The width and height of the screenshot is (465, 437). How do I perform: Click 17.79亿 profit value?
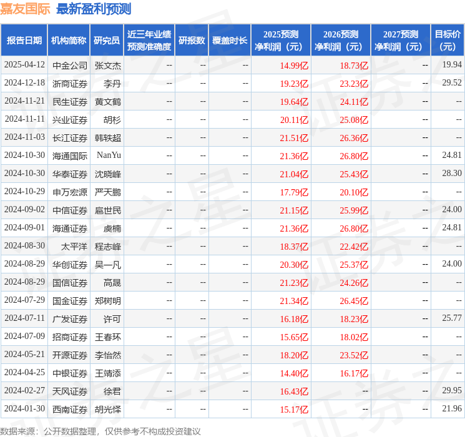click(x=294, y=192)
